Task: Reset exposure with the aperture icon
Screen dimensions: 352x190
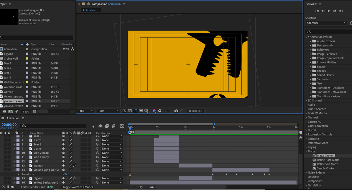Action: 160,111
